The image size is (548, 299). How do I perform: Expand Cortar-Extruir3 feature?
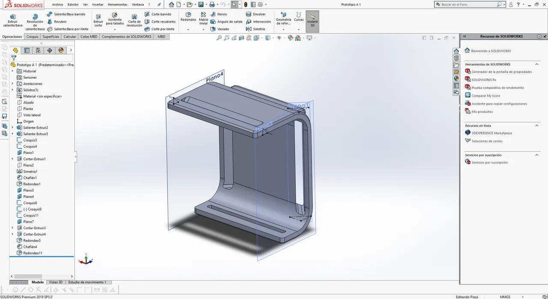click(x=12, y=228)
